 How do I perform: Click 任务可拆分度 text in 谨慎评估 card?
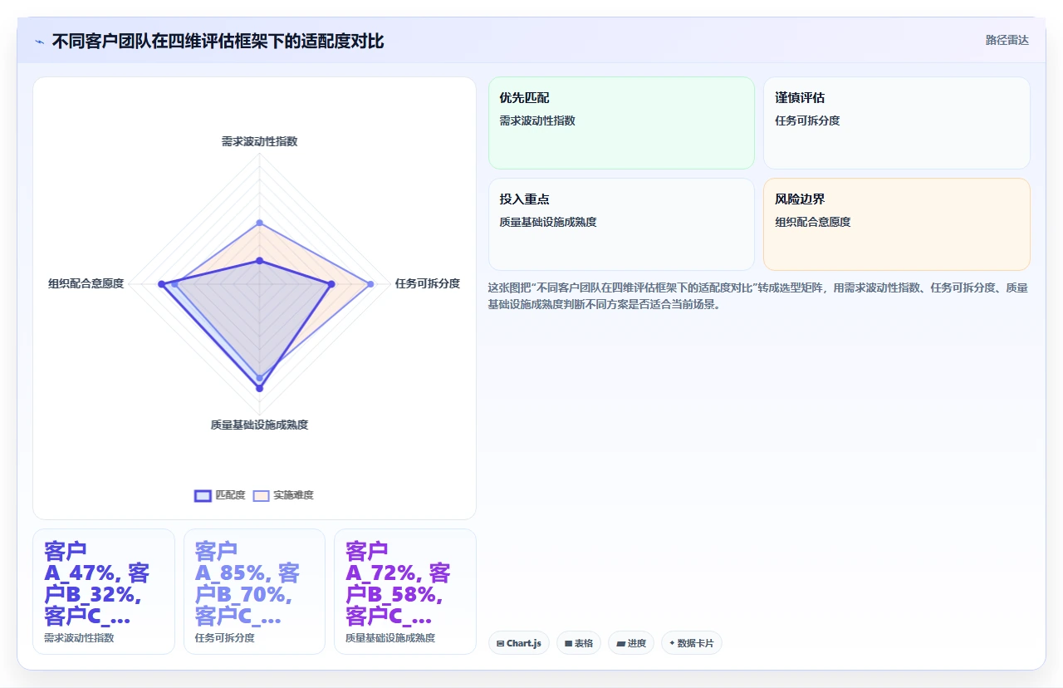(807, 120)
